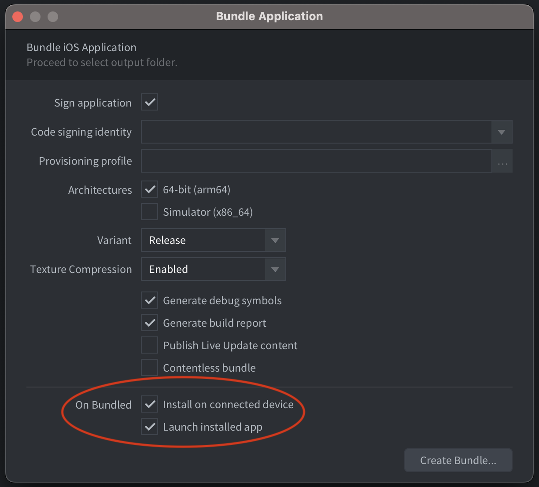Click the Variant dropdown arrow icon

[275, 240]
